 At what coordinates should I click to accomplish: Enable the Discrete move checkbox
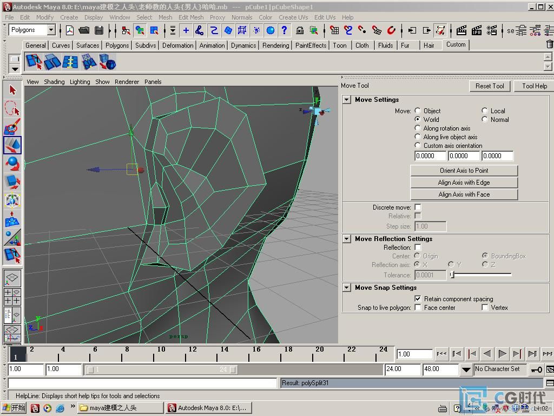[x=418, y=207]
